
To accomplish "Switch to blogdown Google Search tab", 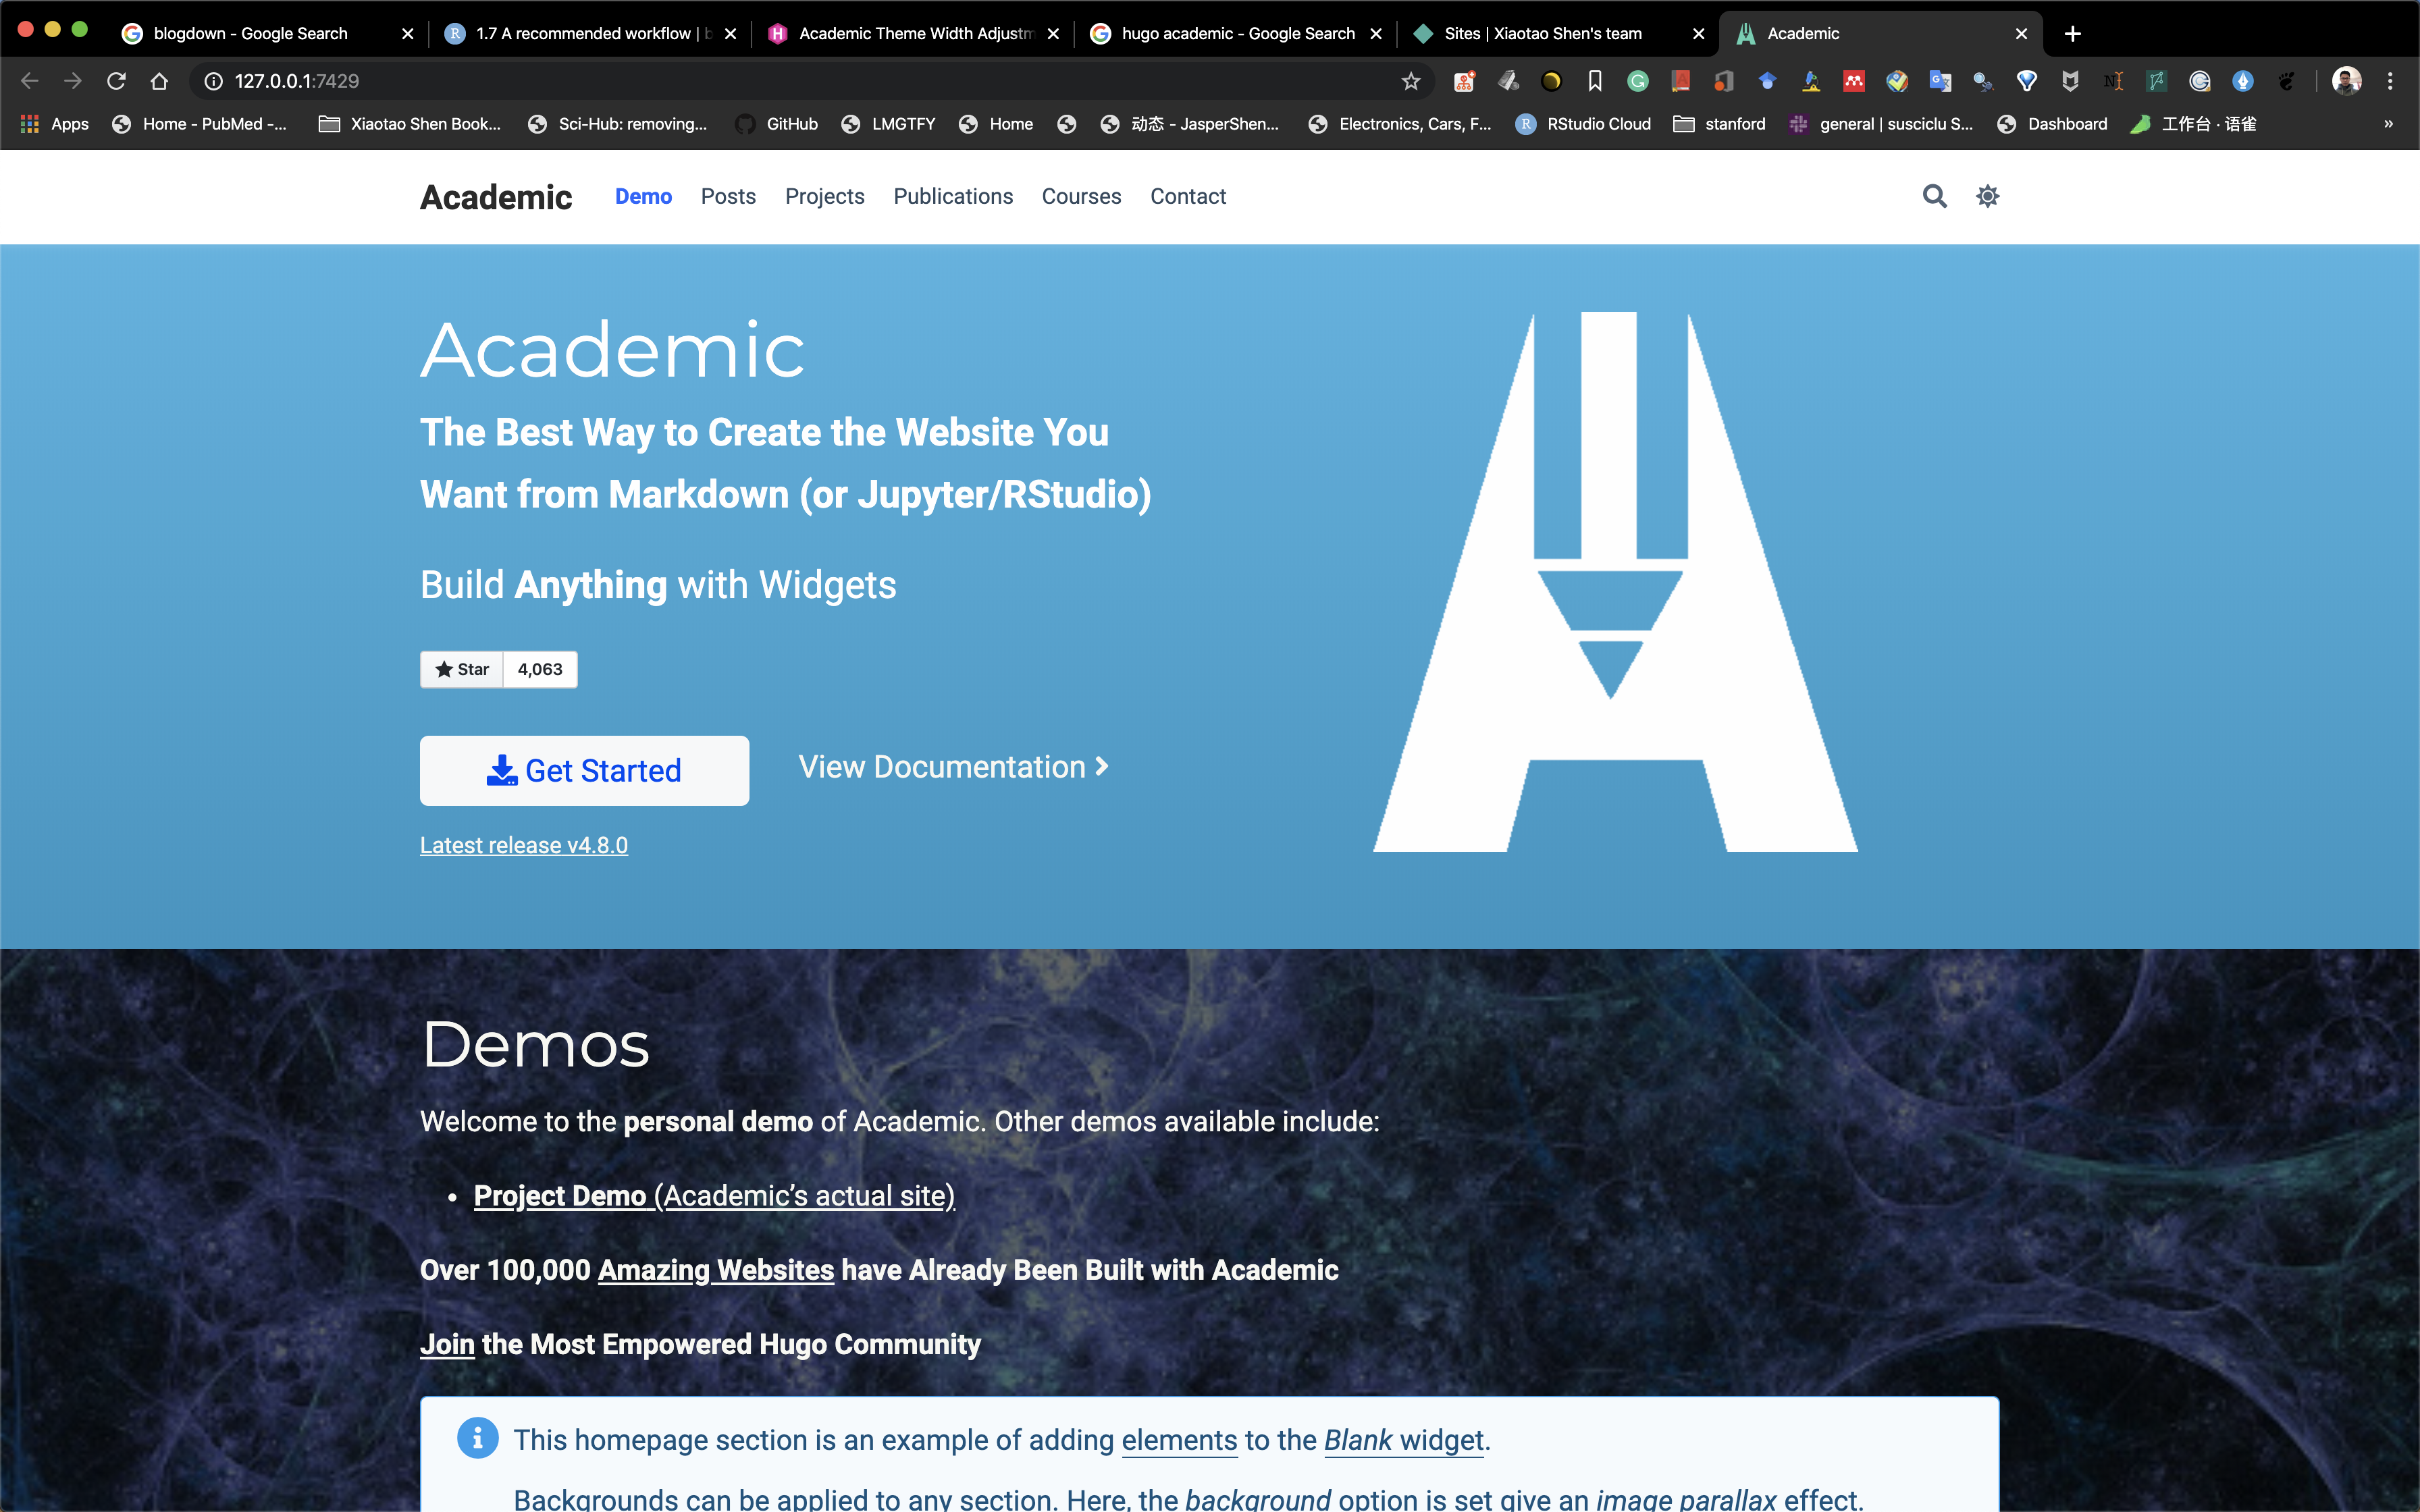I will (250, 34).
